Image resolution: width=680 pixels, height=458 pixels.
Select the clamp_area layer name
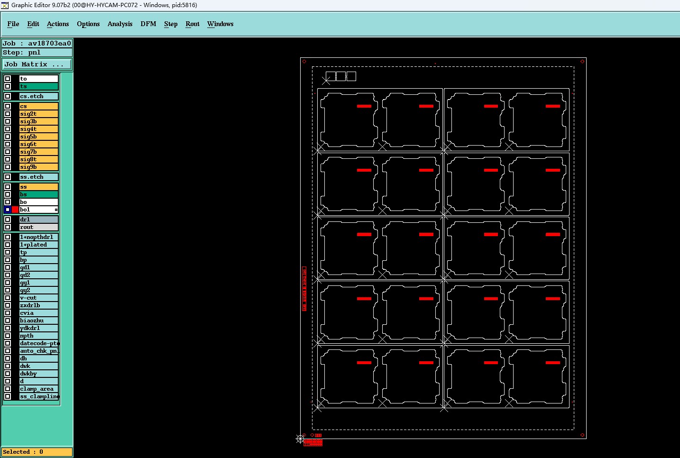click(38, 389)
